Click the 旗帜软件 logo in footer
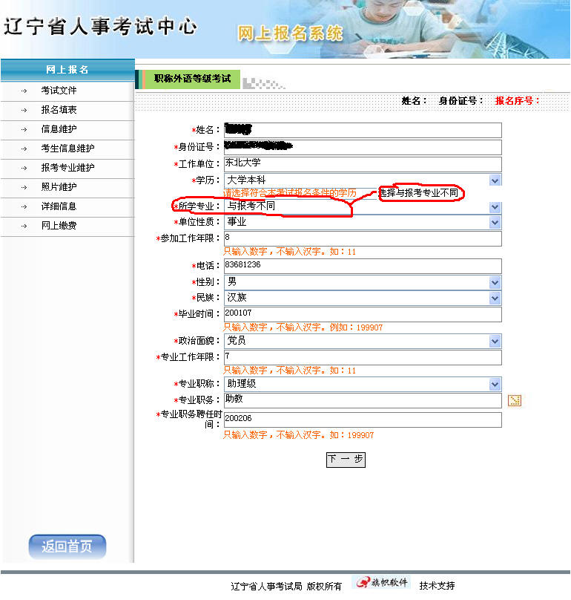Viewport: 571px width, 600px height. 380,583
